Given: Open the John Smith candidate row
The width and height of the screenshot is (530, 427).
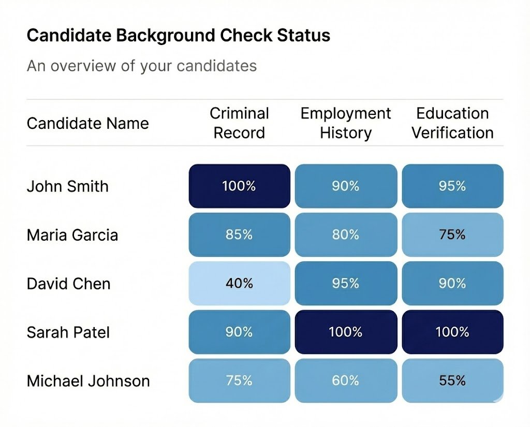Looking at the screenshot, I should pyautogui.click(x=67, y=186).
